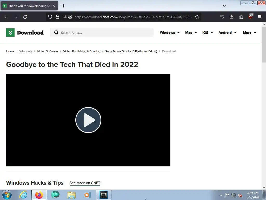Open Windows Explorer folder in taskbar

(x=71, y=195)
